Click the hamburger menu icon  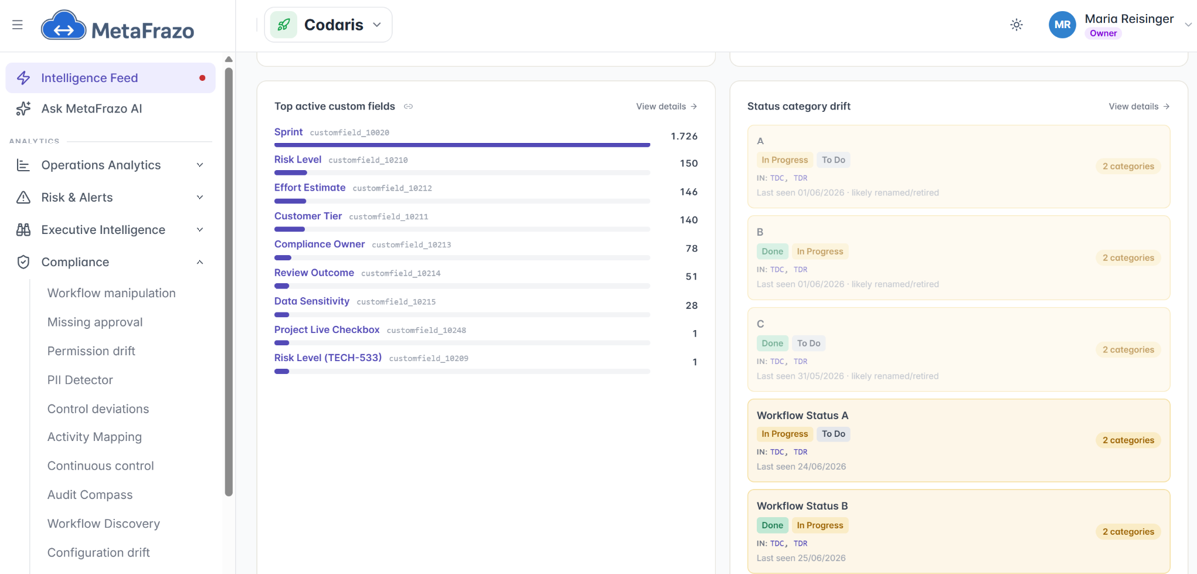17,25
